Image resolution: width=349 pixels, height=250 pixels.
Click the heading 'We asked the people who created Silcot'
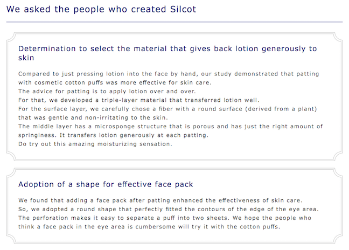(101, 10)
